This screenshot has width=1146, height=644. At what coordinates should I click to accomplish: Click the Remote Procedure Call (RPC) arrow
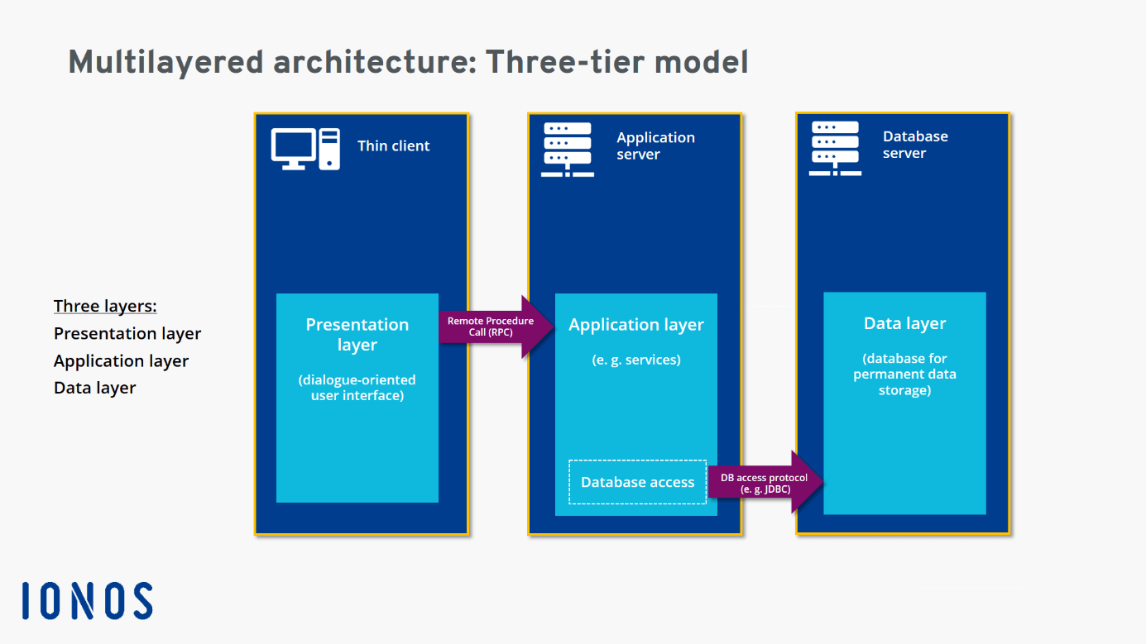point(495,327)
